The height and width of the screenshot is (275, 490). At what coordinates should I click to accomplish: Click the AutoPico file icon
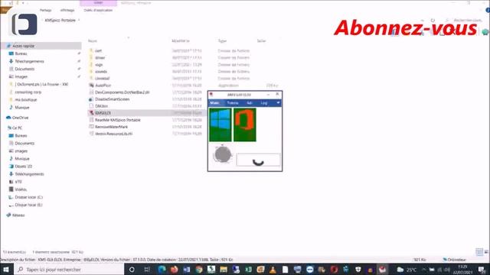point(91,85)
